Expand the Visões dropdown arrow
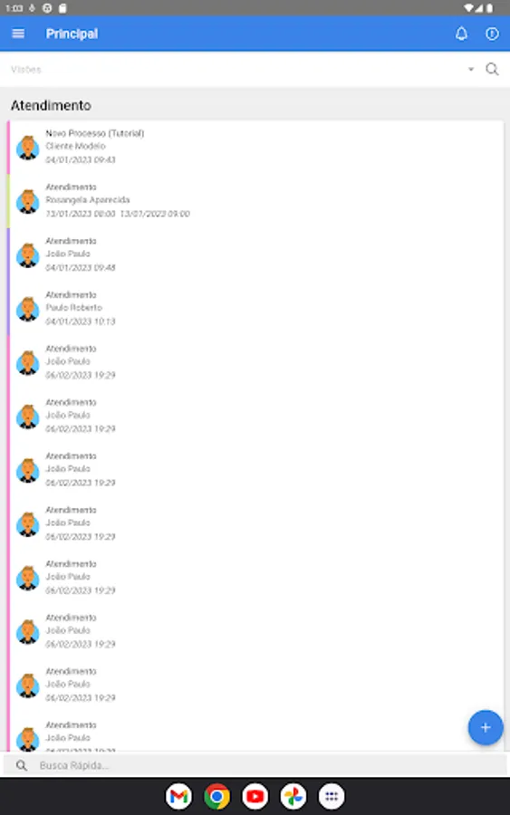The height and width of the screenshot is (815, 510). pos(470,69)
